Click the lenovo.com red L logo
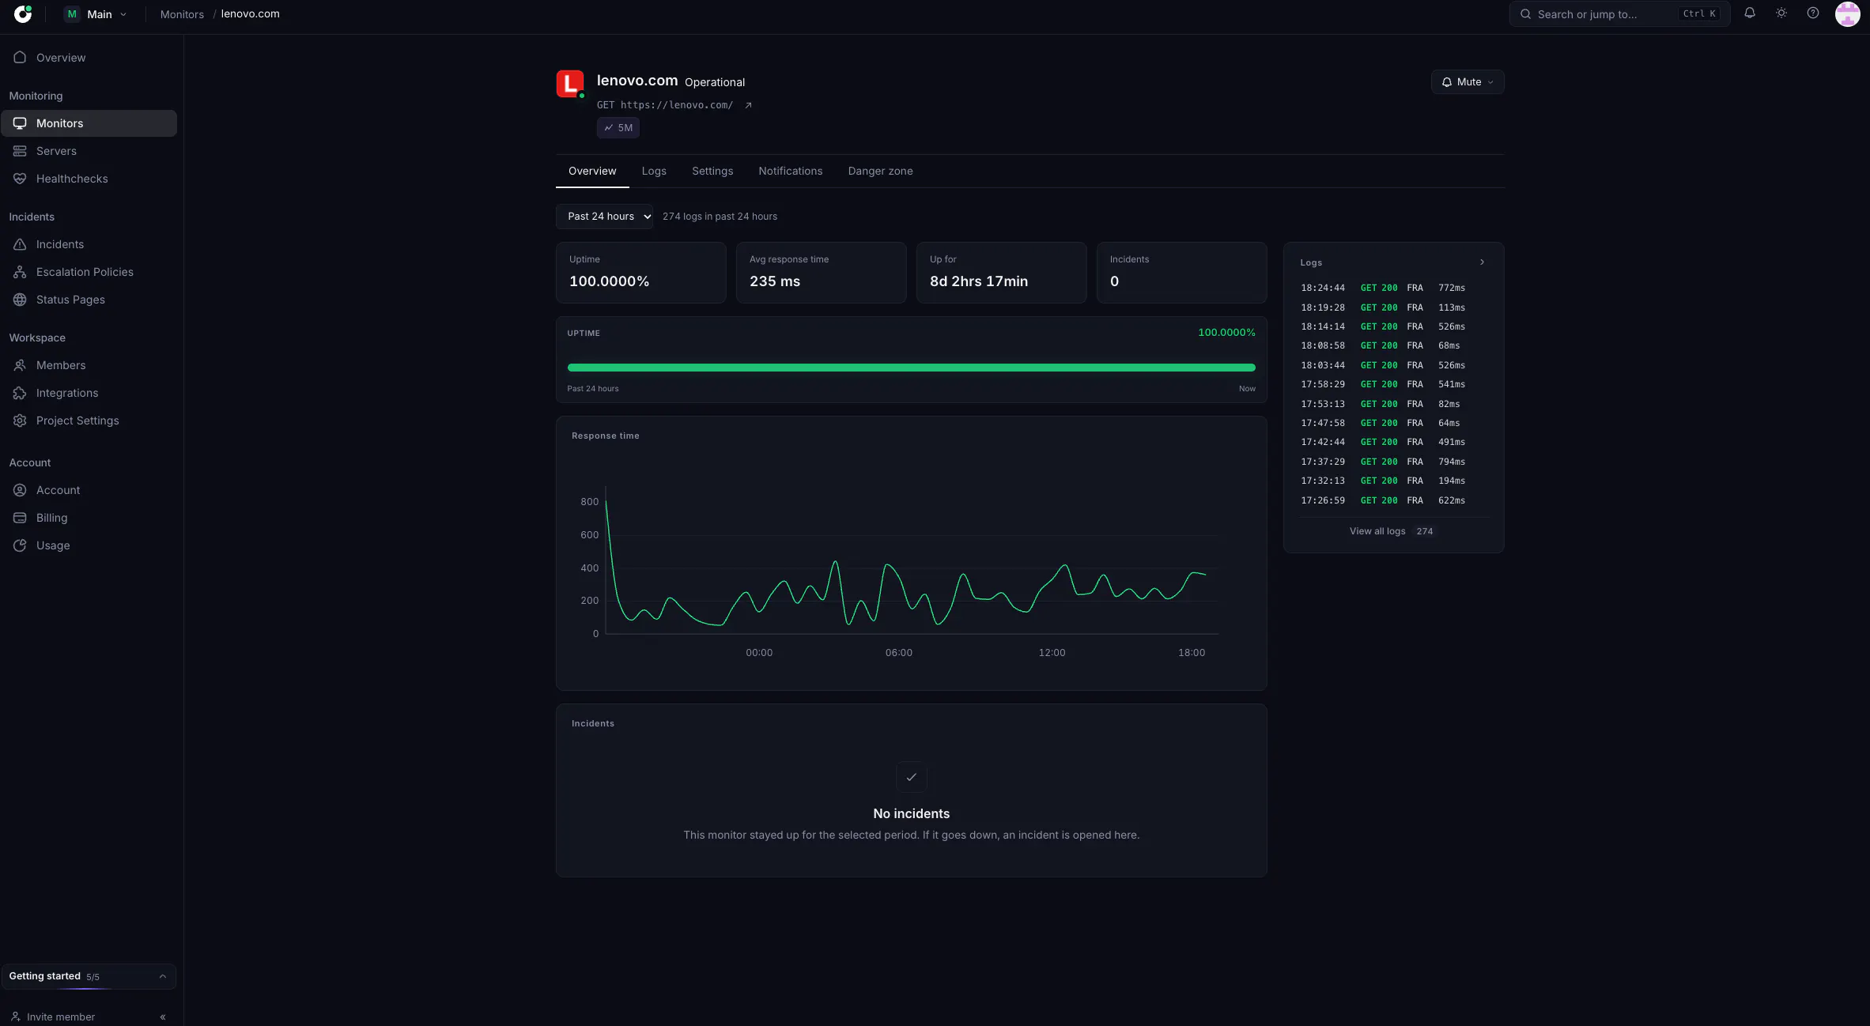The image size is (1870, 1026). 570,84
